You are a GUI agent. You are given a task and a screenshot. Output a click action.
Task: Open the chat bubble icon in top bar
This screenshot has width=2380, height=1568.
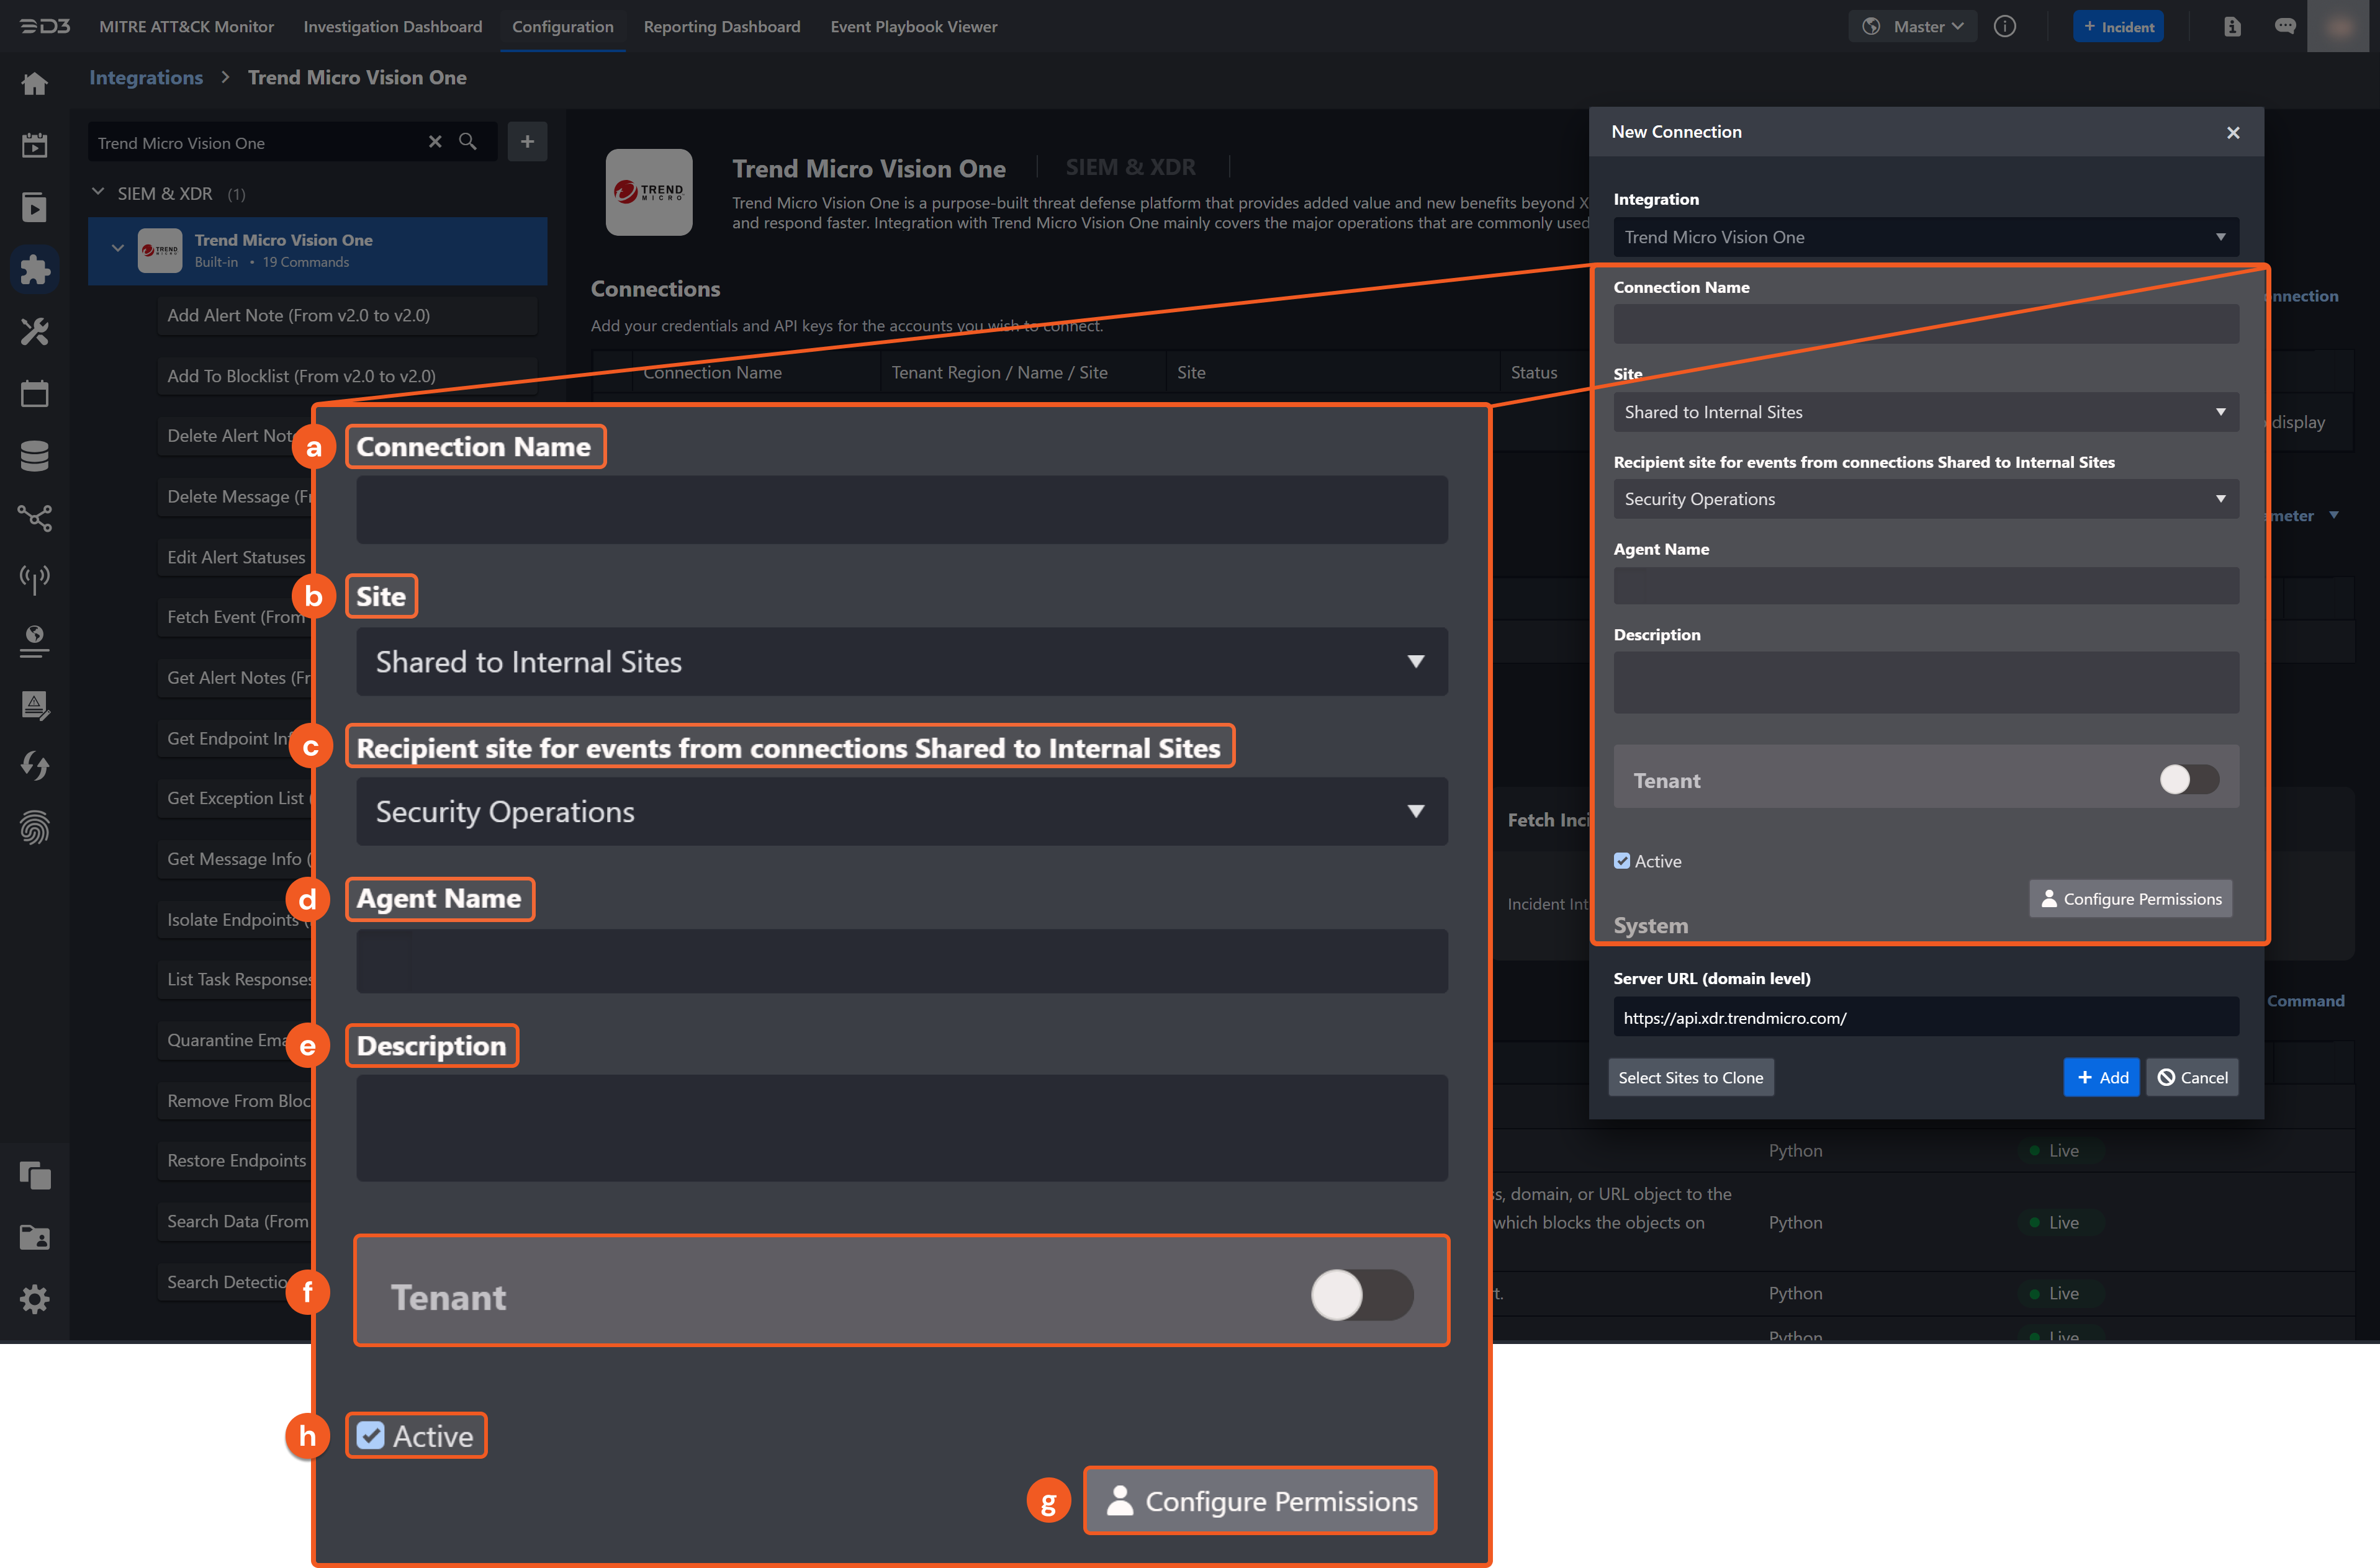click(x=2284, y=27)
